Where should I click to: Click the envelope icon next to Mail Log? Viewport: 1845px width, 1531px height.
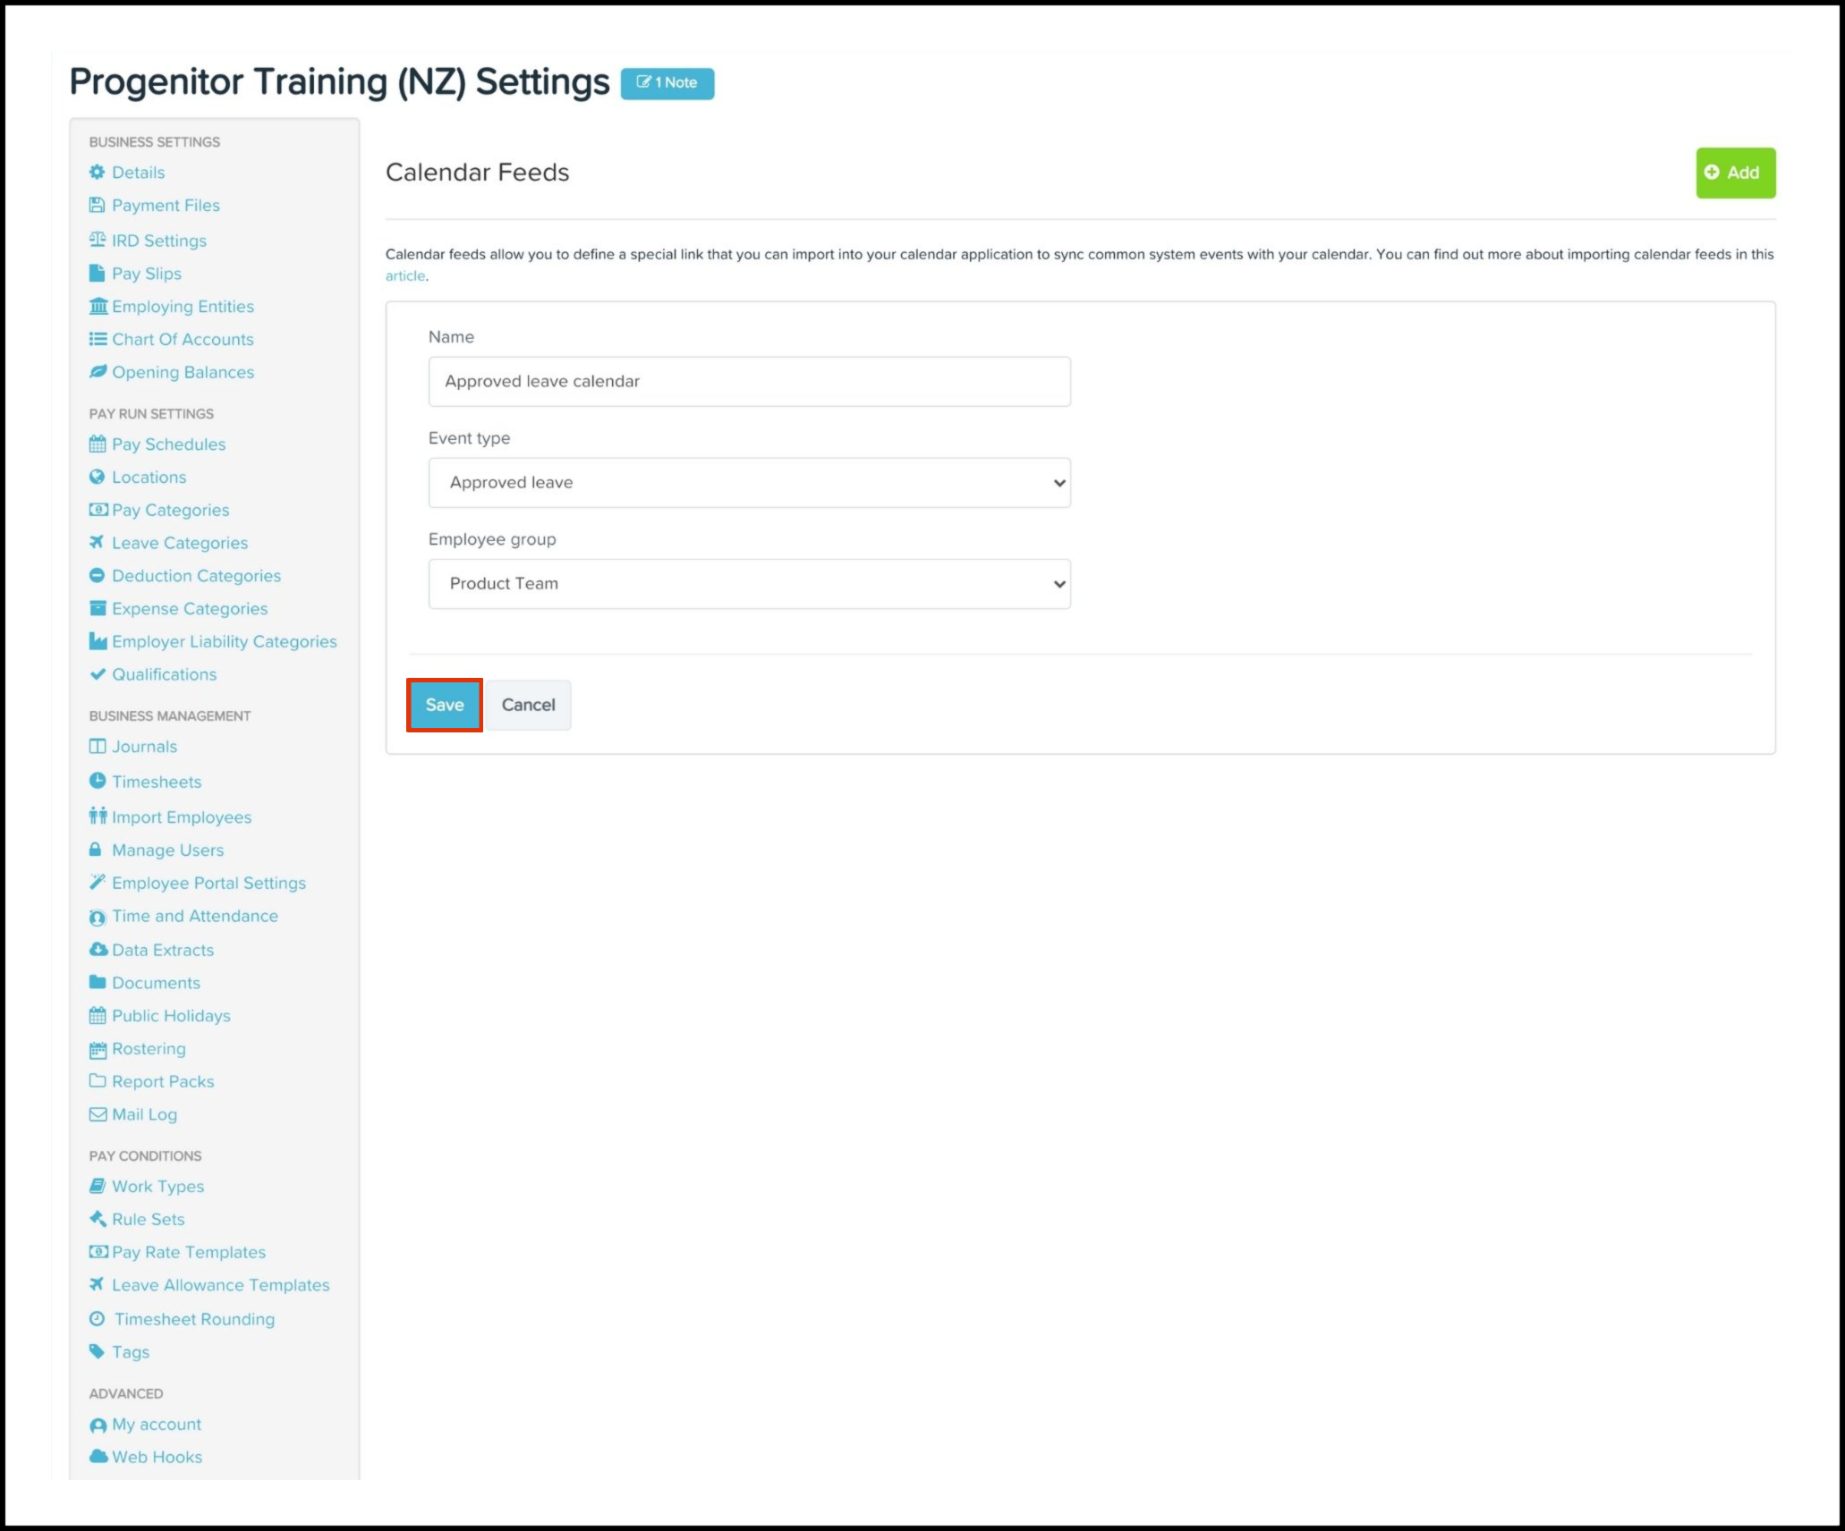coord(97,1114)
